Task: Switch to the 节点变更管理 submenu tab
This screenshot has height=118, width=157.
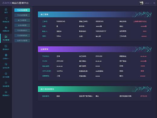Action: point(22,15)
